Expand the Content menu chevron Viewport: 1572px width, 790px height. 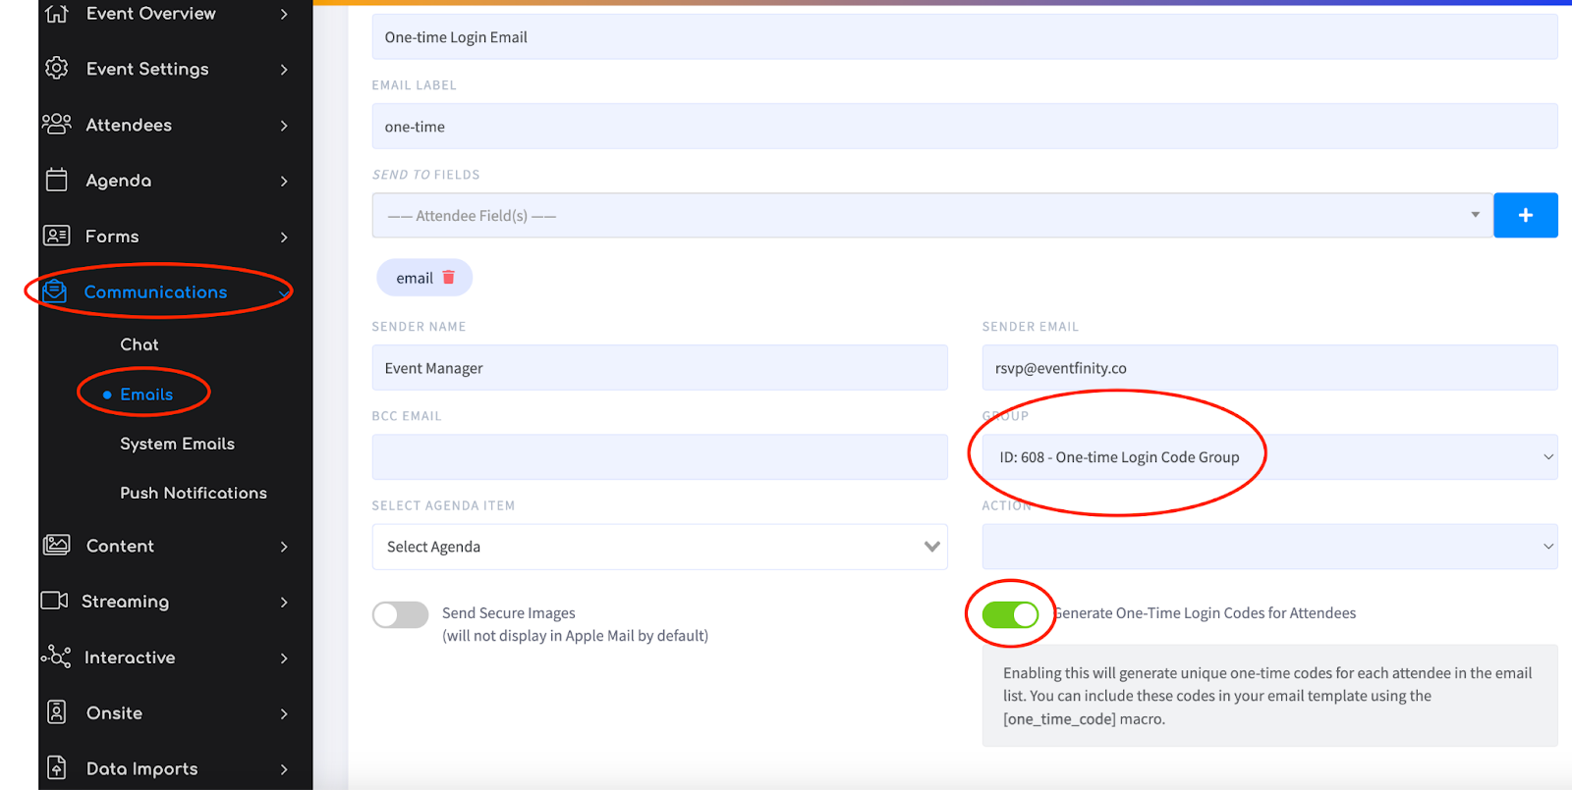click(x=284, y=546)
